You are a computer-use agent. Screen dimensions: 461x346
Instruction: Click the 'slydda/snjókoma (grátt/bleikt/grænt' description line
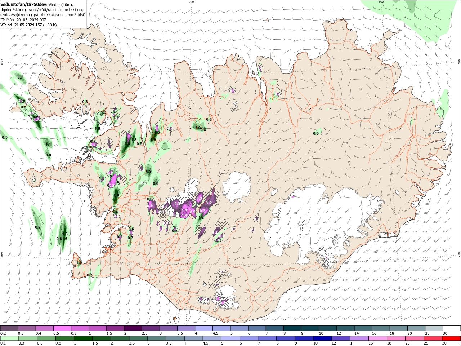click(43, 15)
